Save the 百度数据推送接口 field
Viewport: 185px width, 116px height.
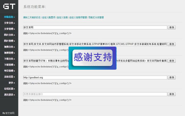point(172,94)
